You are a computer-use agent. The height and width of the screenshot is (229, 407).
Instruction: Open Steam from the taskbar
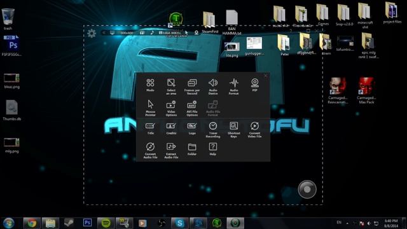69,223
